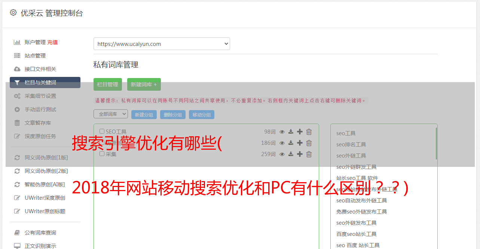
Task: Open the https://www.ucaiyun.com site dropdown
Action: point(162,44)
